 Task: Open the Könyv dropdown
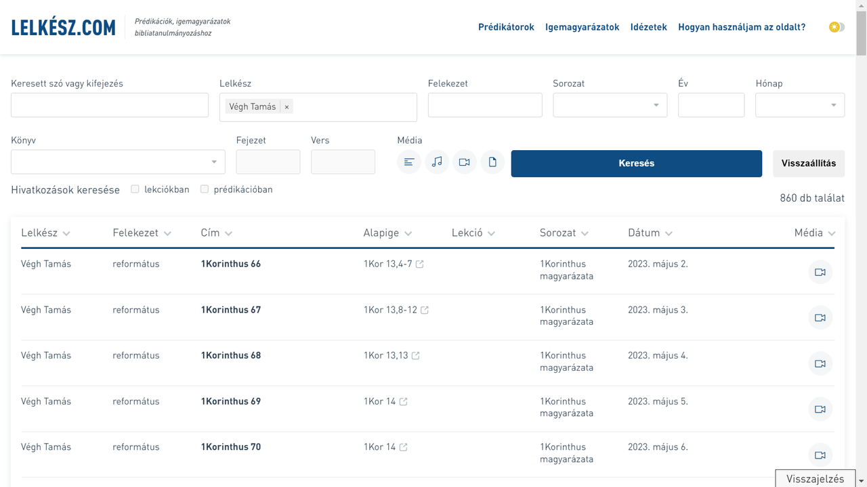pyautogui.click(x=118, y=162)
